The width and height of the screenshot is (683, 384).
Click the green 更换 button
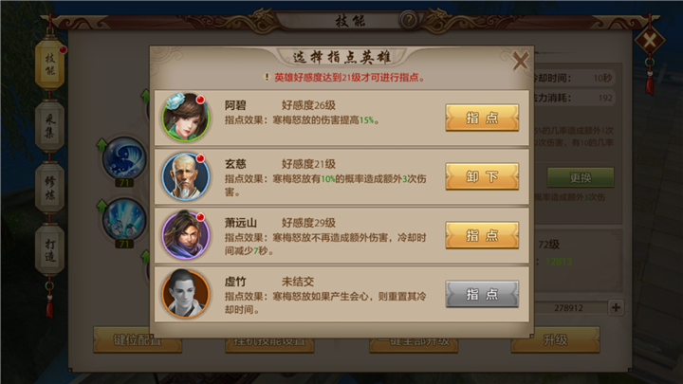click(x=581, y=177)
